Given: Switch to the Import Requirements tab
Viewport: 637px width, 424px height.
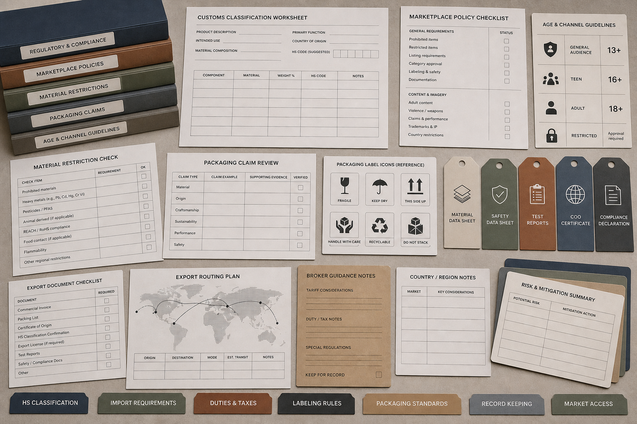Looking at the screenshot, I should tap(142, 403).
